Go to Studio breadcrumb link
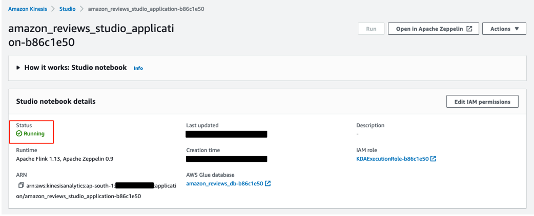This screenshot has height=216, width=534. 68,9
